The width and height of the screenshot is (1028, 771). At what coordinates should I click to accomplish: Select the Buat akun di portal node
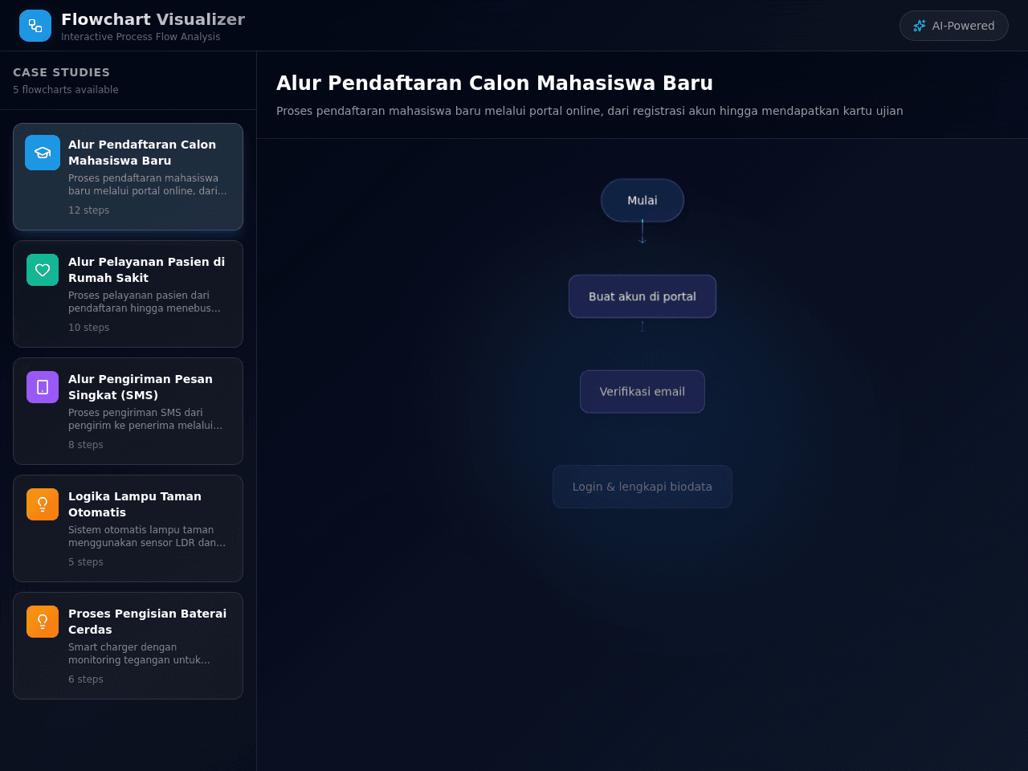pyautogui.click(x=642, y=296)
